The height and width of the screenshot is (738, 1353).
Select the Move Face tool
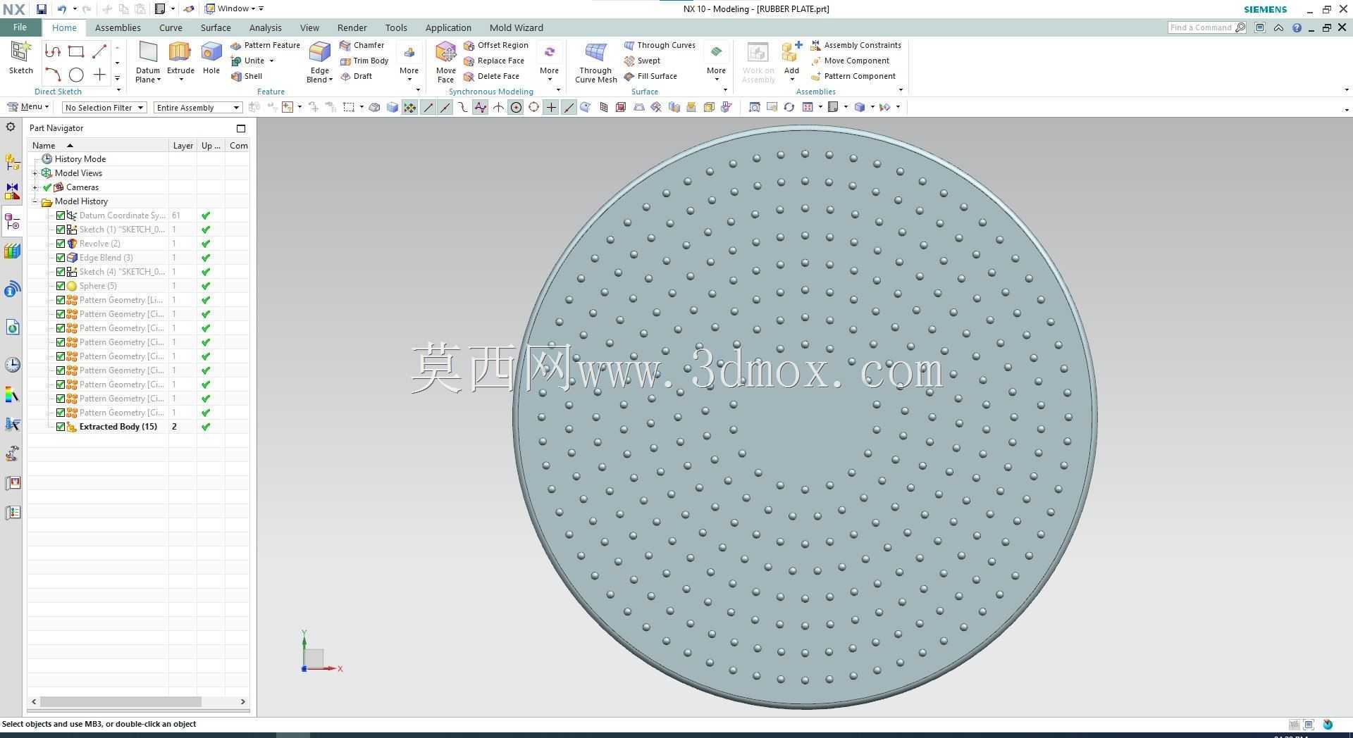(x=445, y=62)
